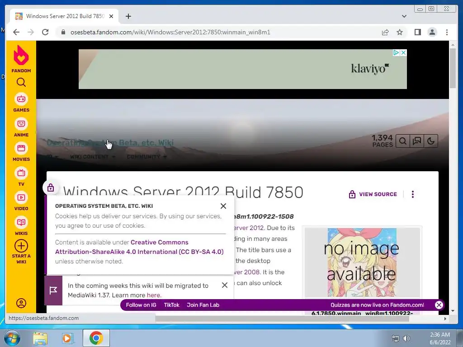Click the horizontal scrollbar thumb
The height and width of the screenshot is (347, 463).
tap(282, 319)
